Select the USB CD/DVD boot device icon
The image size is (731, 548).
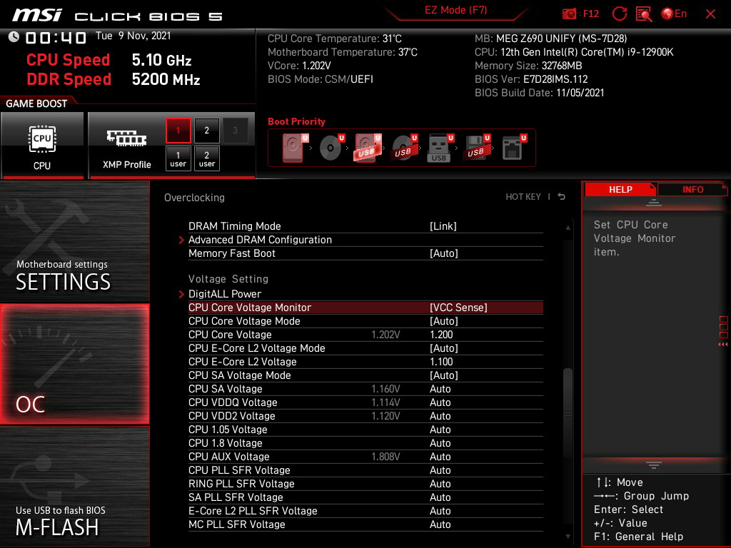(x=404, y=148)
